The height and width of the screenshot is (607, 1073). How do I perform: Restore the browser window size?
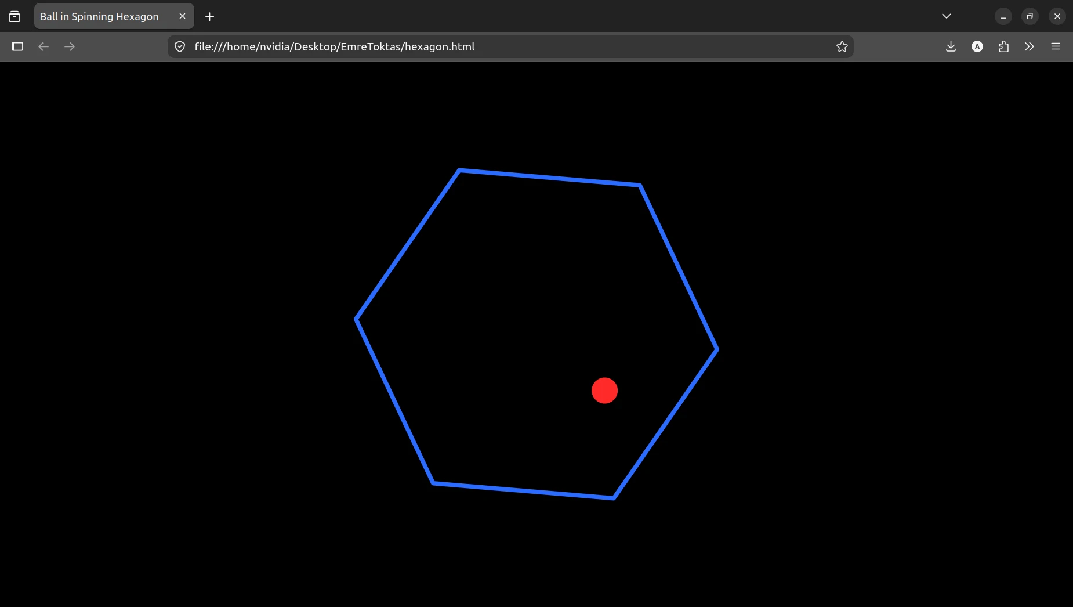click(x=1030, y=17)
